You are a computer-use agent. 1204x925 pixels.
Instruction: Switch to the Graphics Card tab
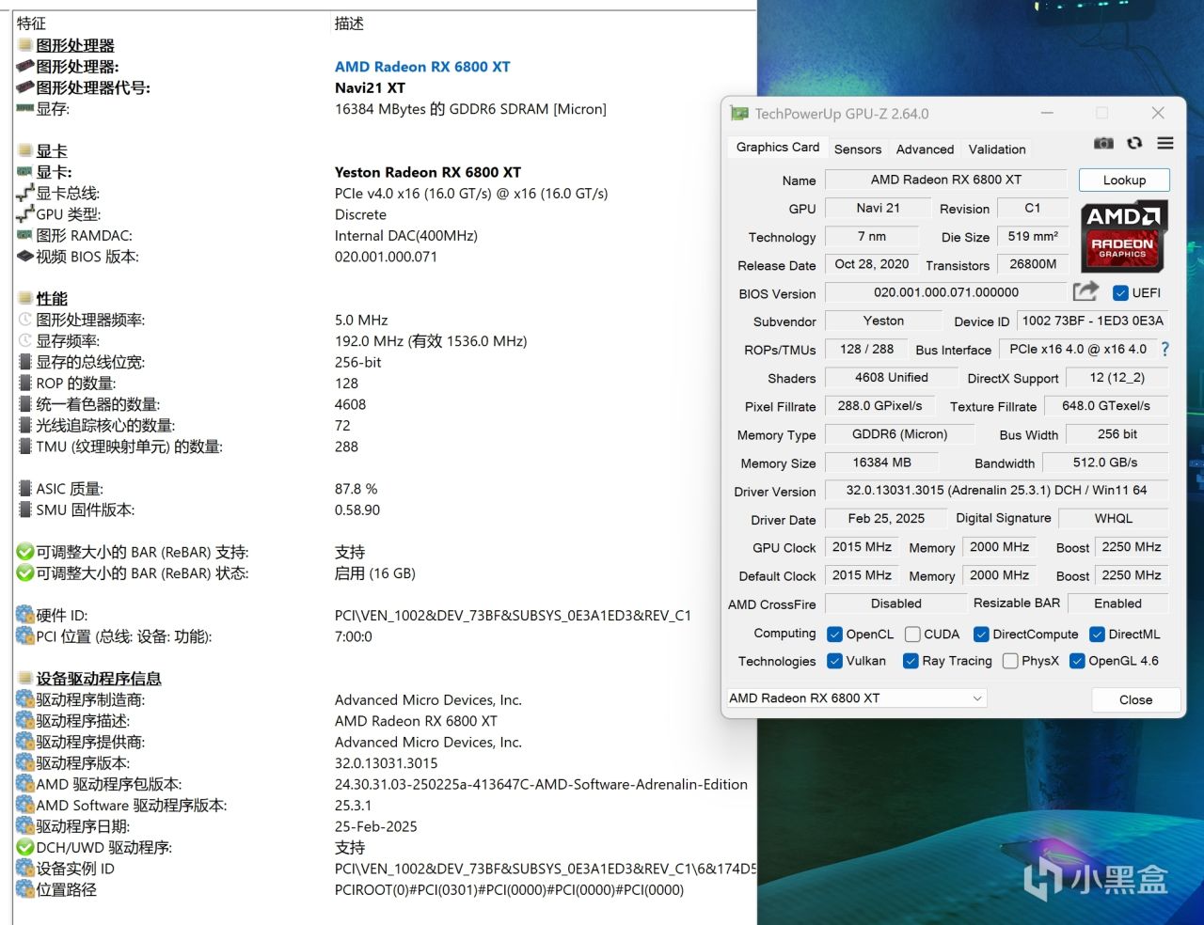(778, 148)
